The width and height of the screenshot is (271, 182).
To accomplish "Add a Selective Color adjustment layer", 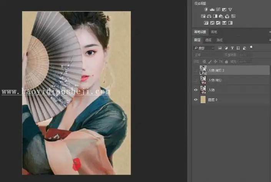I will coord(224,23).
